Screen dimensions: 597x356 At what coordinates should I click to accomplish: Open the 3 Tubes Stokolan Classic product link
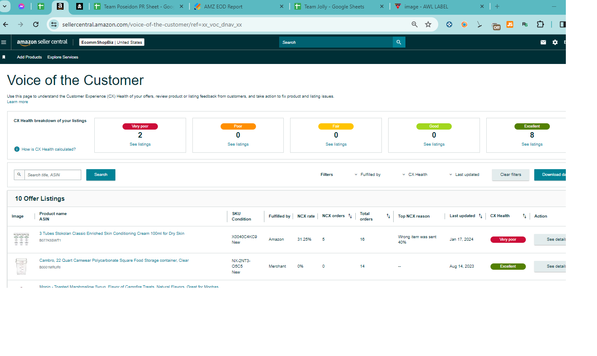[x=112, y=234]
